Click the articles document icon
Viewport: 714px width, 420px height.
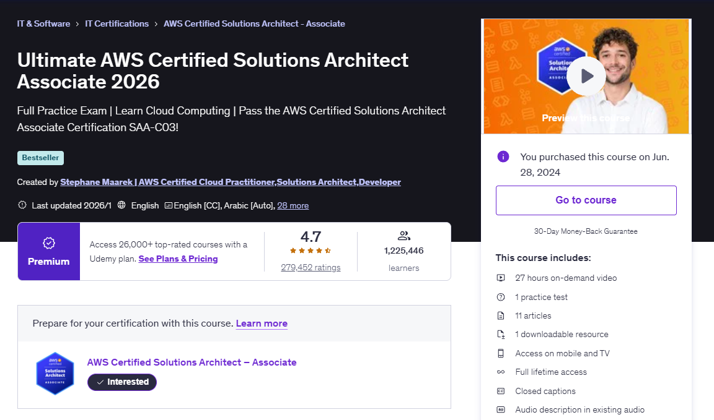pos(501,315)
